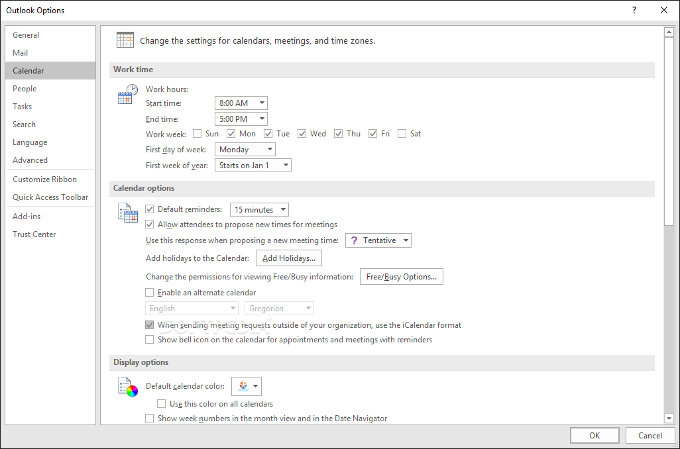Select the Calendar options category
Viewport: 680px width, 449px height.
tap(50, 71)
